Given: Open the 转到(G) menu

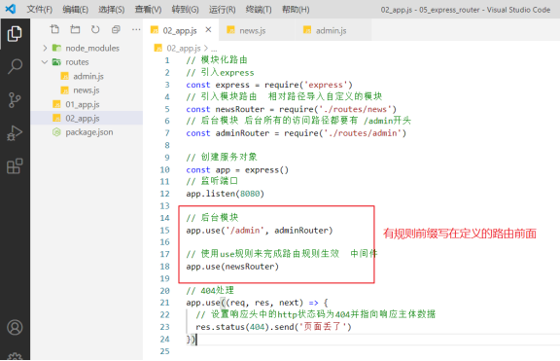Looking at the screenshot, I should coord(185,10).
